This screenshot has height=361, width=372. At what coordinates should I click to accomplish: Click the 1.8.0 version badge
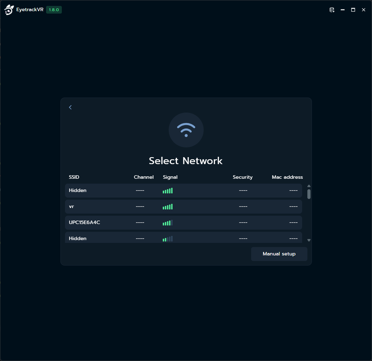tap(54, 10)
